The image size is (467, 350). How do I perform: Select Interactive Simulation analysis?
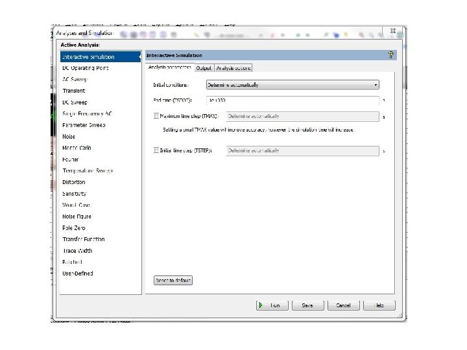(101, 56)
